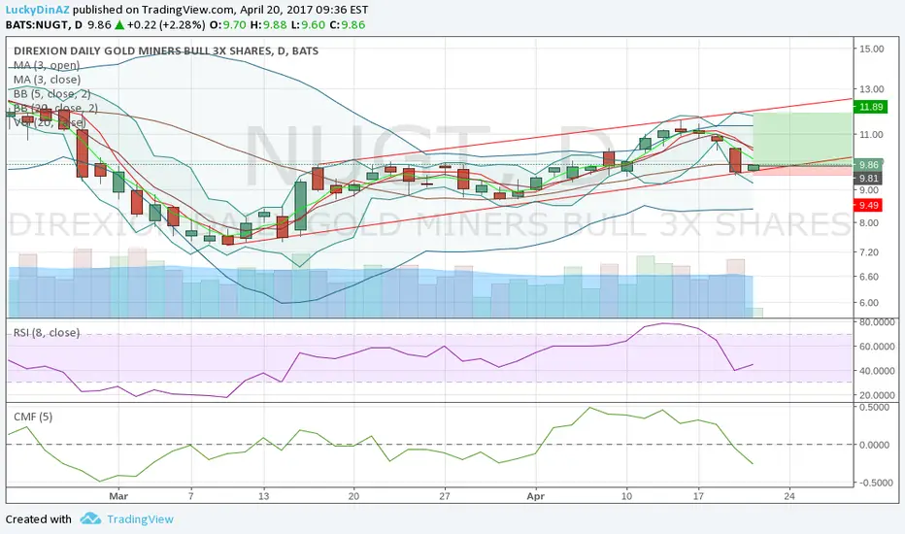Click the 24 date axis label
Screen dimensions: 905x534
click(789, 496)
